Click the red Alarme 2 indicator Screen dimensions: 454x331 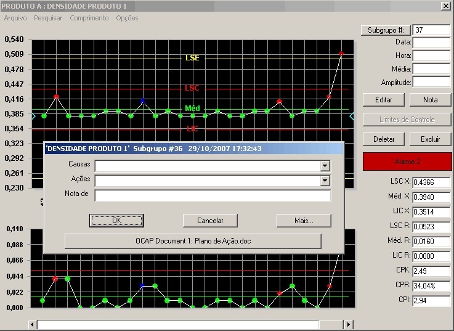click(407, 161)
